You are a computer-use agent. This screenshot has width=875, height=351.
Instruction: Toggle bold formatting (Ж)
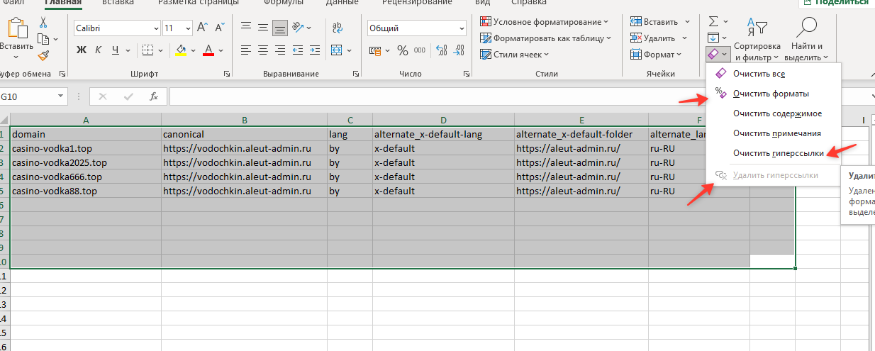pos(81,50)
